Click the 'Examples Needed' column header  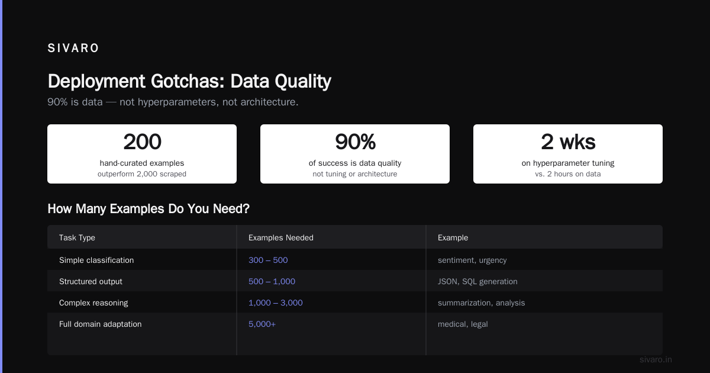pyautogui.click(x=281, y=237)
